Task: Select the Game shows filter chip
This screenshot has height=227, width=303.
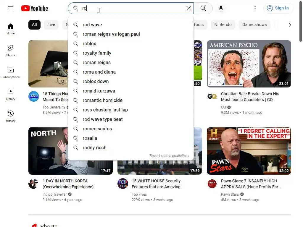Action: (254, 25)
